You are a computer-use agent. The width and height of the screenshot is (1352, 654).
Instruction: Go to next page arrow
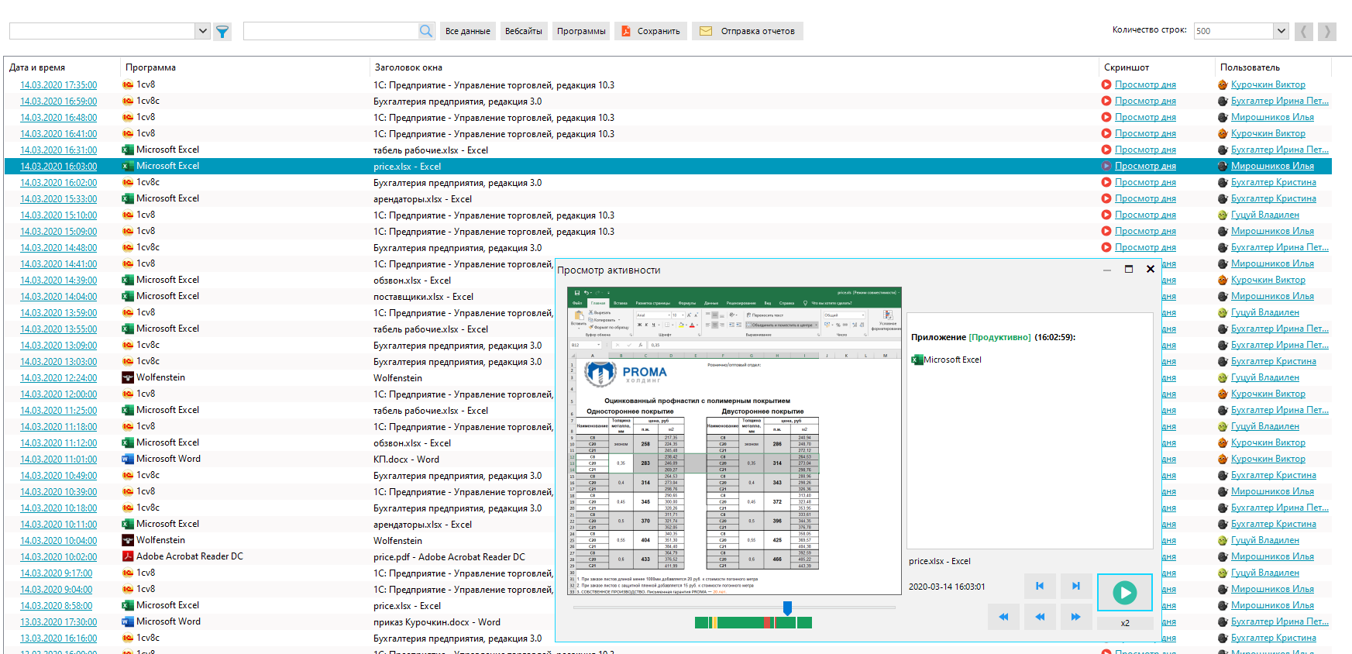point(1327,31)
